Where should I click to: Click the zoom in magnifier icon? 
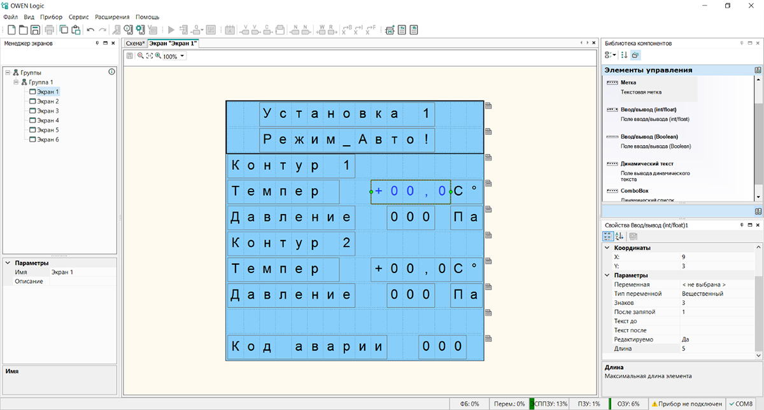pos(158,56)
